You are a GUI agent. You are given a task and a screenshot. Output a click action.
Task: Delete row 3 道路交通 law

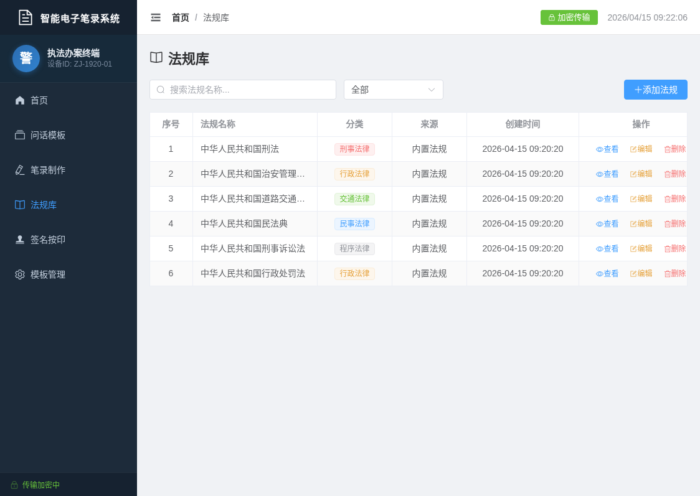(675, 199)
